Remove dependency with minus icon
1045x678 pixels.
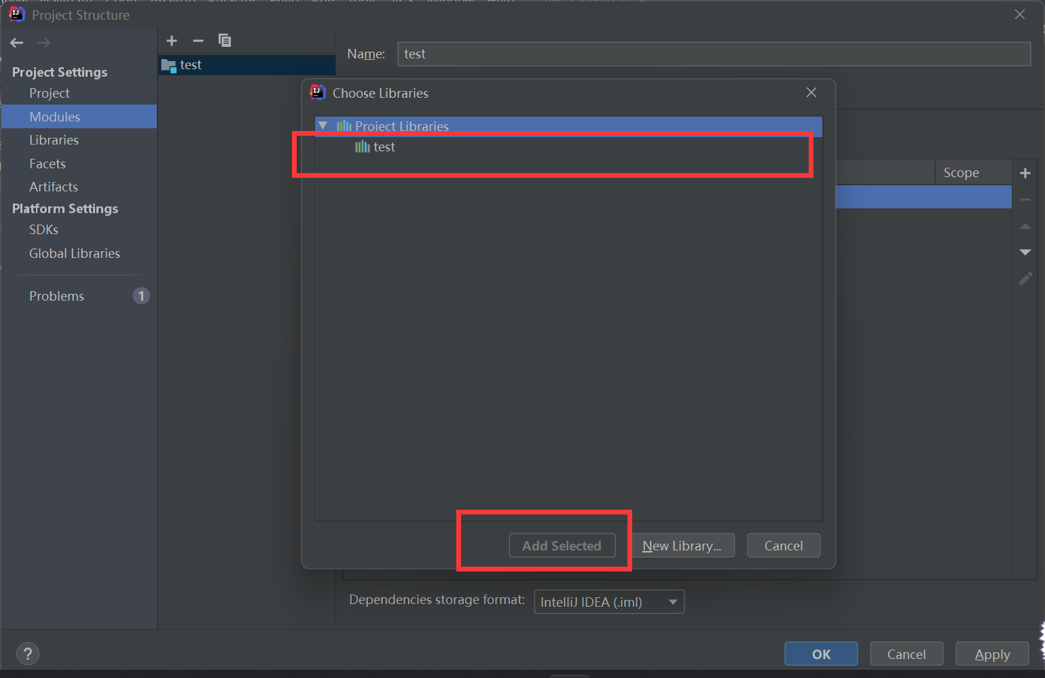click(1025, 200)
